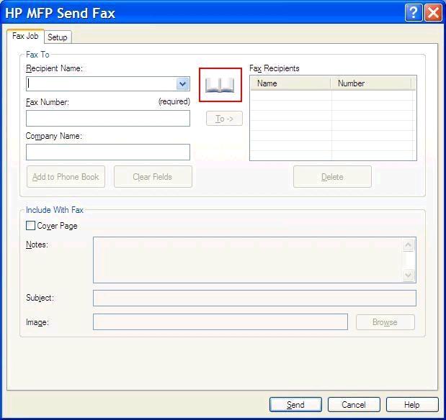Switch to the Setup tab
The width and height of the screenshot is (446, 420).
click(58, 37)
